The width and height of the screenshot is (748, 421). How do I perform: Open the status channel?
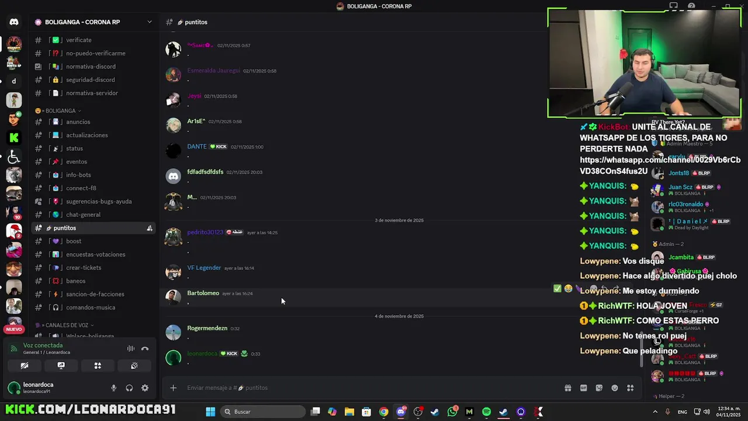pyautogui.click(x=93, y=149)
